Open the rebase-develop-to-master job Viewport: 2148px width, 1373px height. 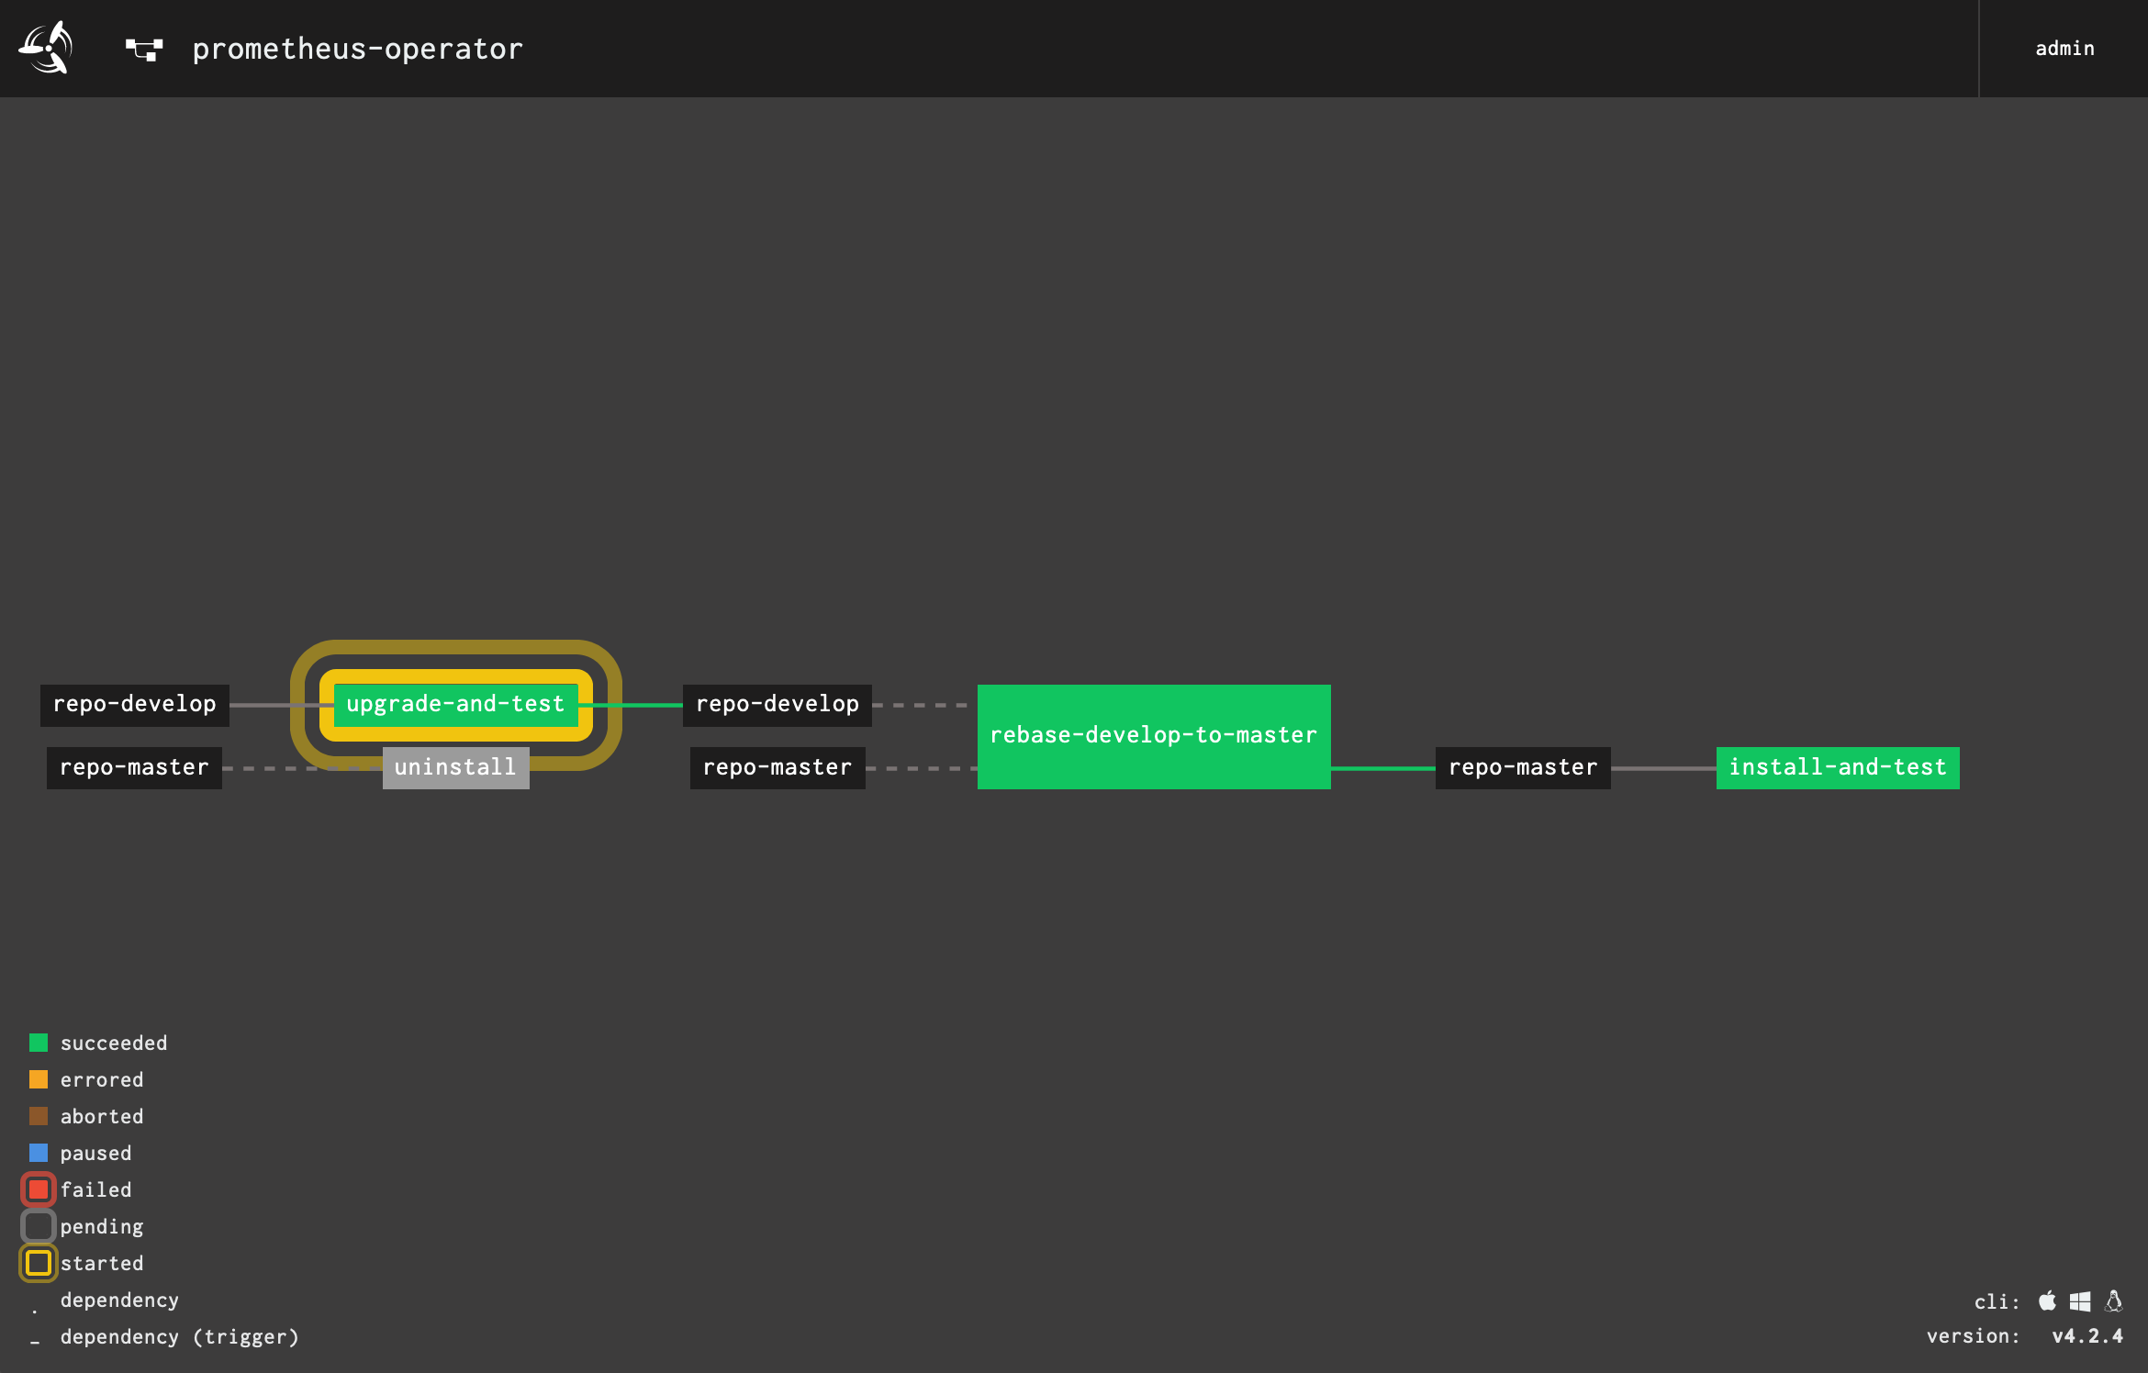(1153, 736)
